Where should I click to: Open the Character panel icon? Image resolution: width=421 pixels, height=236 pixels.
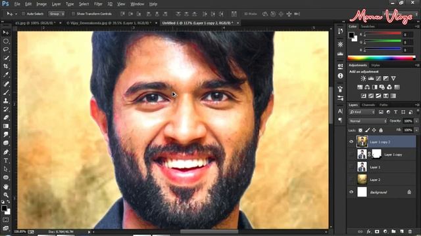click(x=340, y=111)
